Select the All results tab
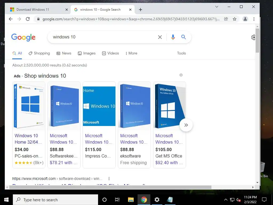Screen dimensions: 273x205 [17, 53]
